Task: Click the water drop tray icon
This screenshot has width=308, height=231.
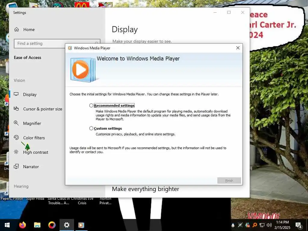Action: (233, 225)
